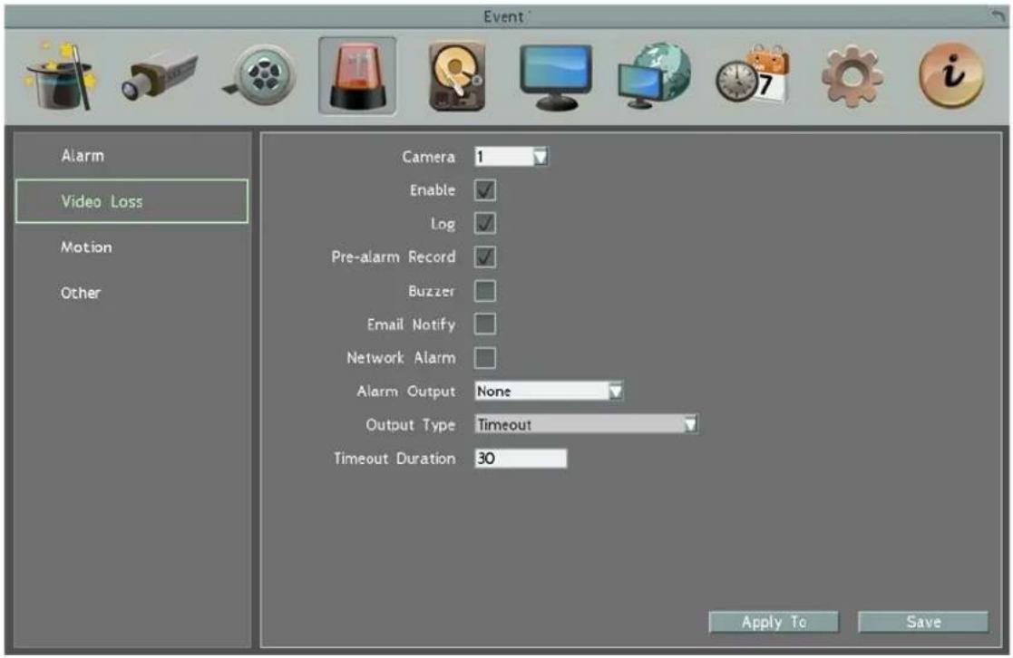Image resolution: width=1013 pixels, height=658 pixels.
Task: Click the 'Pre-alarm Record' label text
Action: pyautogui.click(x=394, y=257)
